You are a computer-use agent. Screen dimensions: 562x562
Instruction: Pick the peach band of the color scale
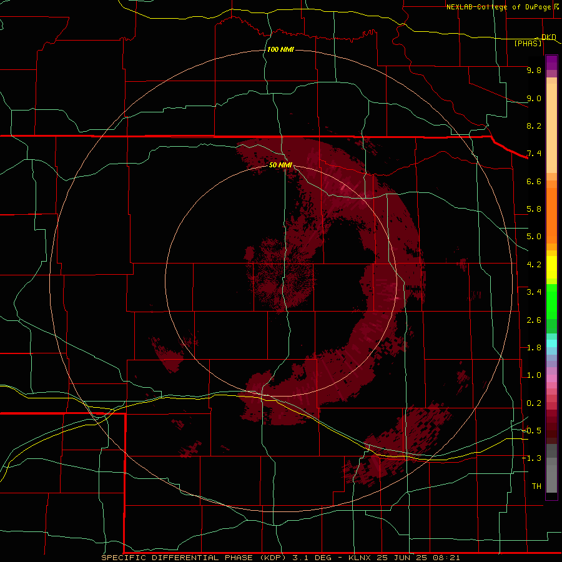(x=551, y=128)
